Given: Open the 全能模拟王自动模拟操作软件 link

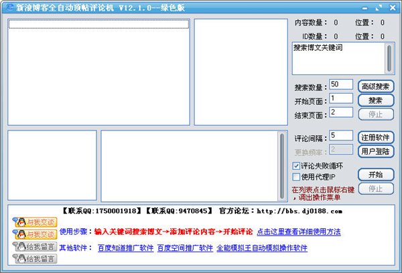Looking at the screenshot, I should tap(262, 248).
